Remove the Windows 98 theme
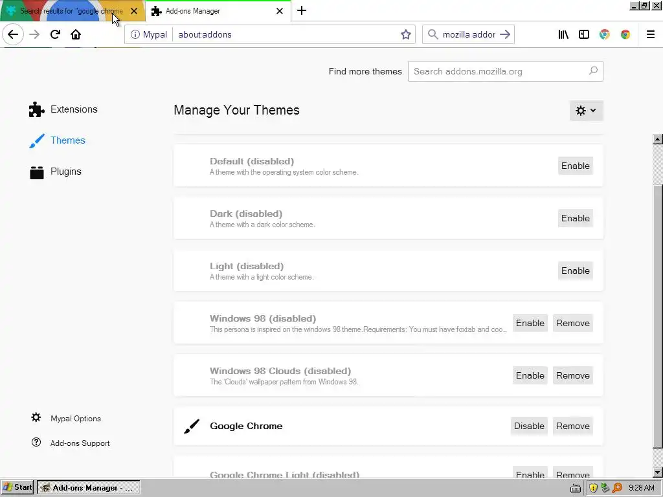Screen dimensions: 663x497 coord(572,323)
